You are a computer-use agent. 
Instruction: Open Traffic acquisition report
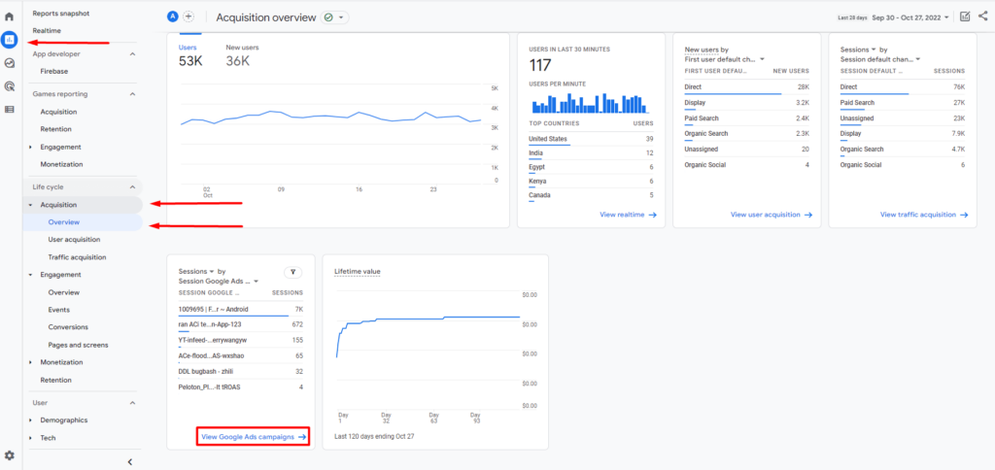pyautogui.click(x=77, y=257)
